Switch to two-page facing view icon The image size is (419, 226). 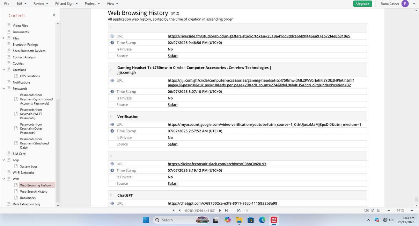tap(366, 210)
